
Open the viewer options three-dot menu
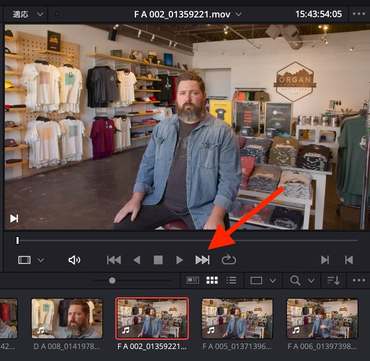(359, 14)
